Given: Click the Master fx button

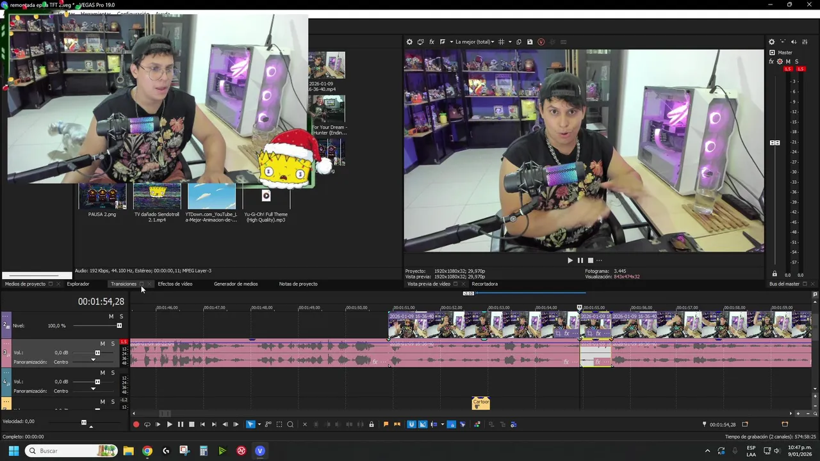Looking at the screenshot, I should point(771,61).
